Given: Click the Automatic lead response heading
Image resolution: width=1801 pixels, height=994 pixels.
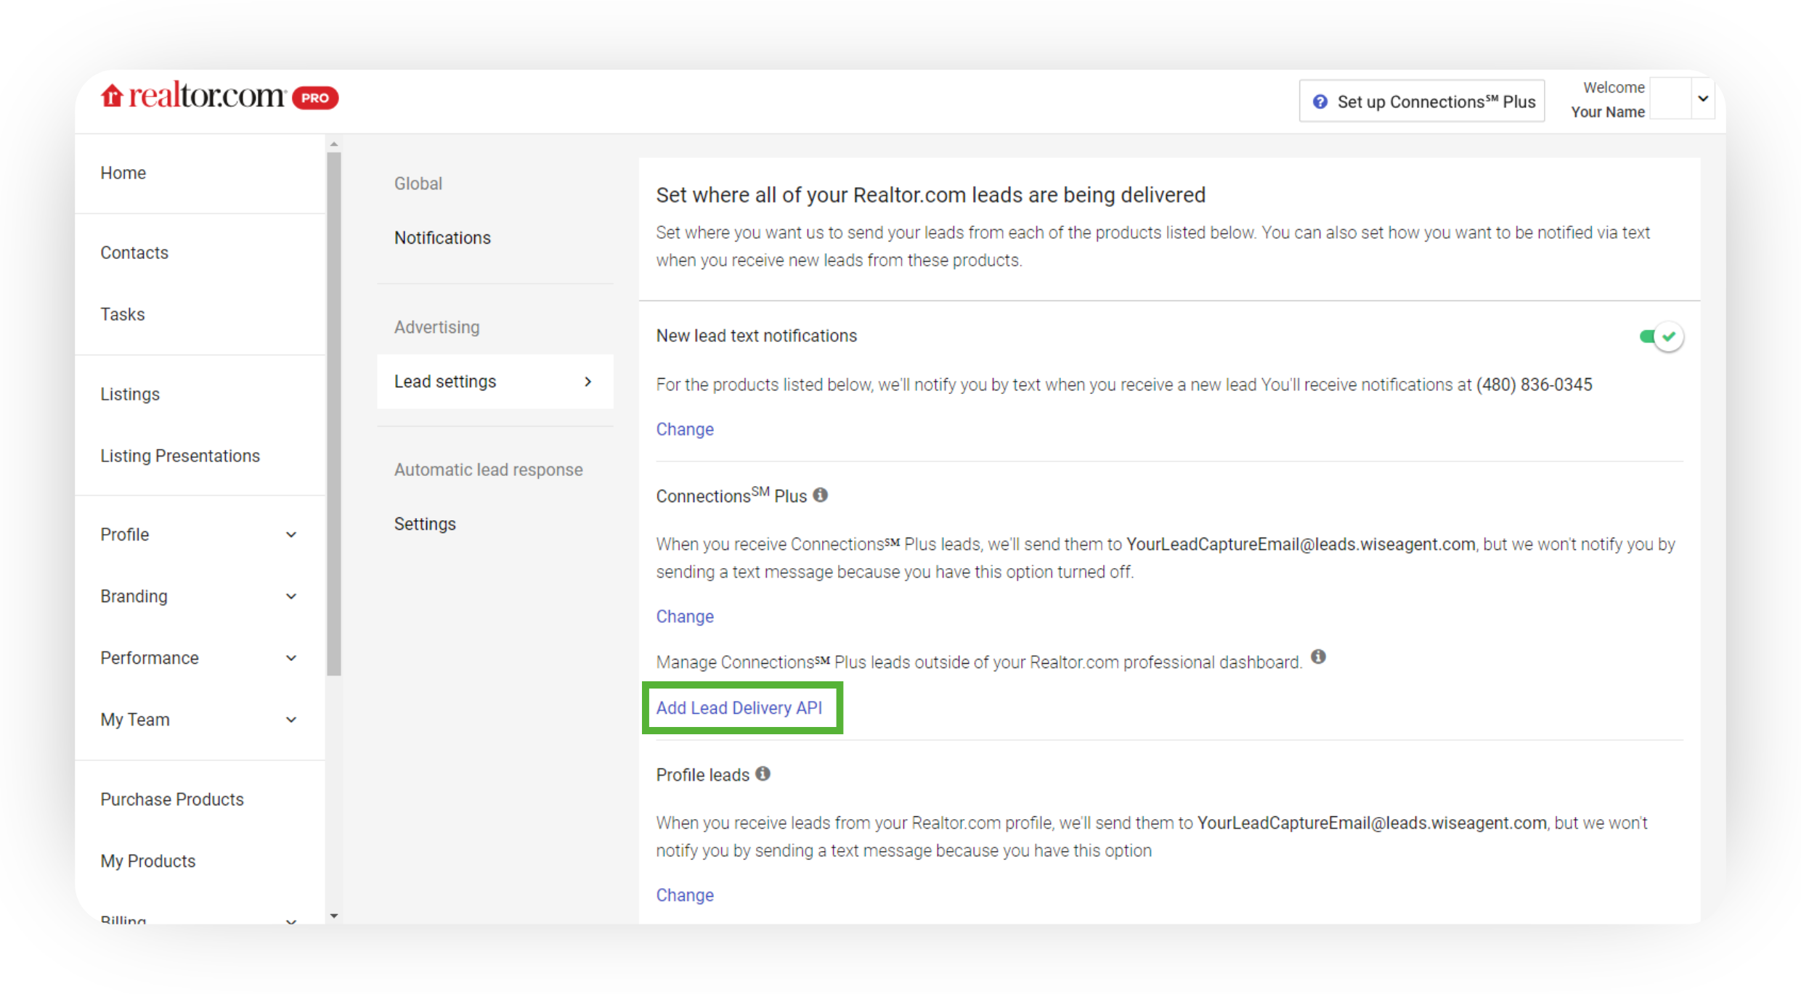Looking at the screenshot, I should pyautogui.click(x=489, y=469).
